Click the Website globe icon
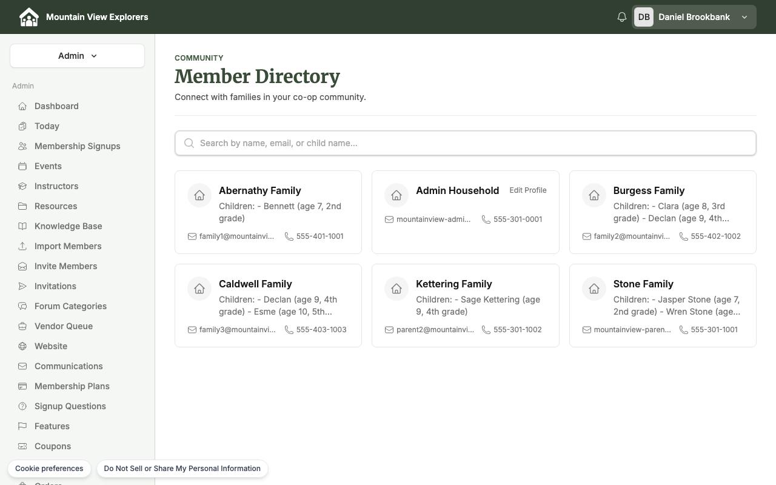Screen dimensions: 776x485 tap(22, 346)
